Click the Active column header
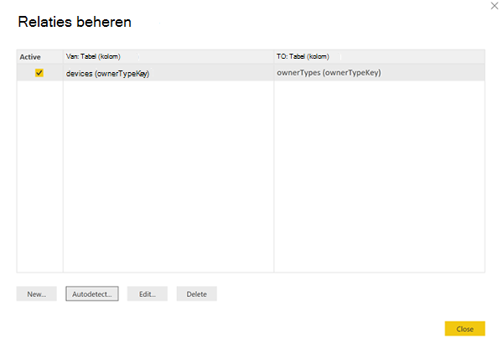Viewport: 503px width, 343px height. point(39,57)
